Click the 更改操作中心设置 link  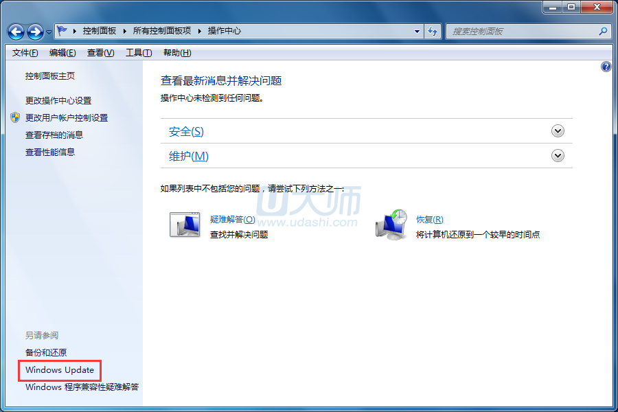(x=58, y=100)
